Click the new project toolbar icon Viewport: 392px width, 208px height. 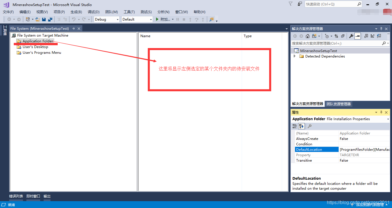coord(28,19)
